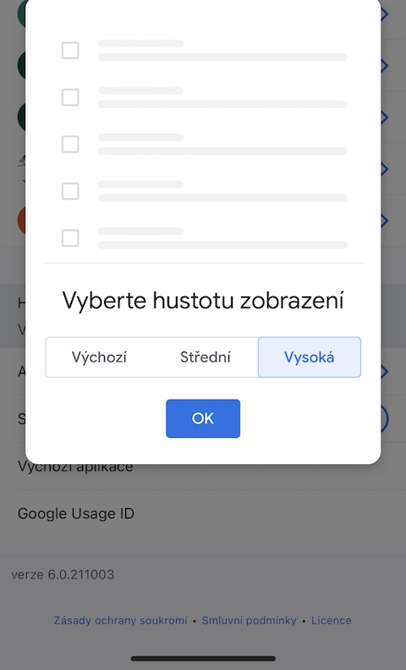Viewport: 406px width, 670px height.
Task: Tap the Google Usage ID row
Action: pos(203,513)
